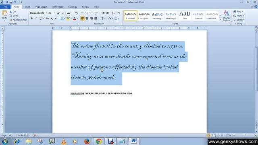Shrink the font size
The height and width of the screenshot is (145, 258).
[62, 13]
